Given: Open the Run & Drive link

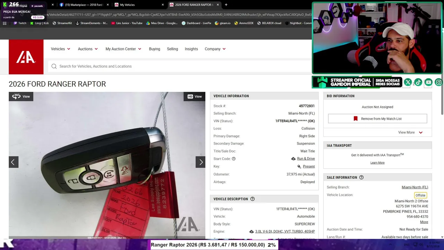Looking at the screenshot, I should point(306,159).
